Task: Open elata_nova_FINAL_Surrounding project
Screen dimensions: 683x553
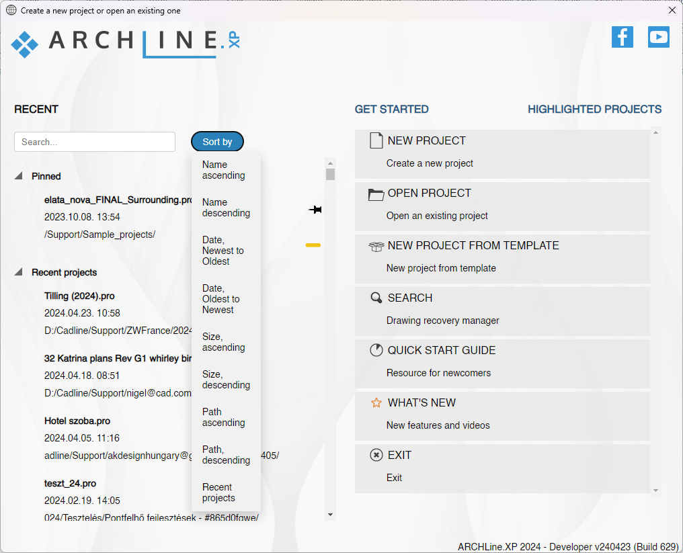Action: [118, 200]
